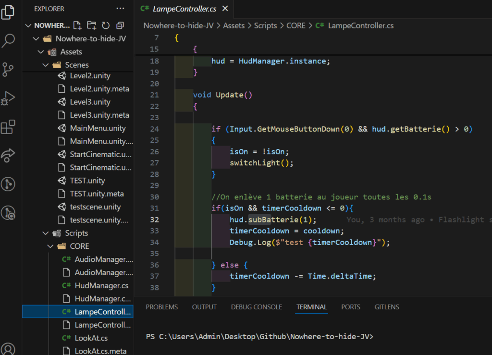Viewport: 492px width, 355px height.
Task: Open the Source Control view
Action: coord(8,69)
